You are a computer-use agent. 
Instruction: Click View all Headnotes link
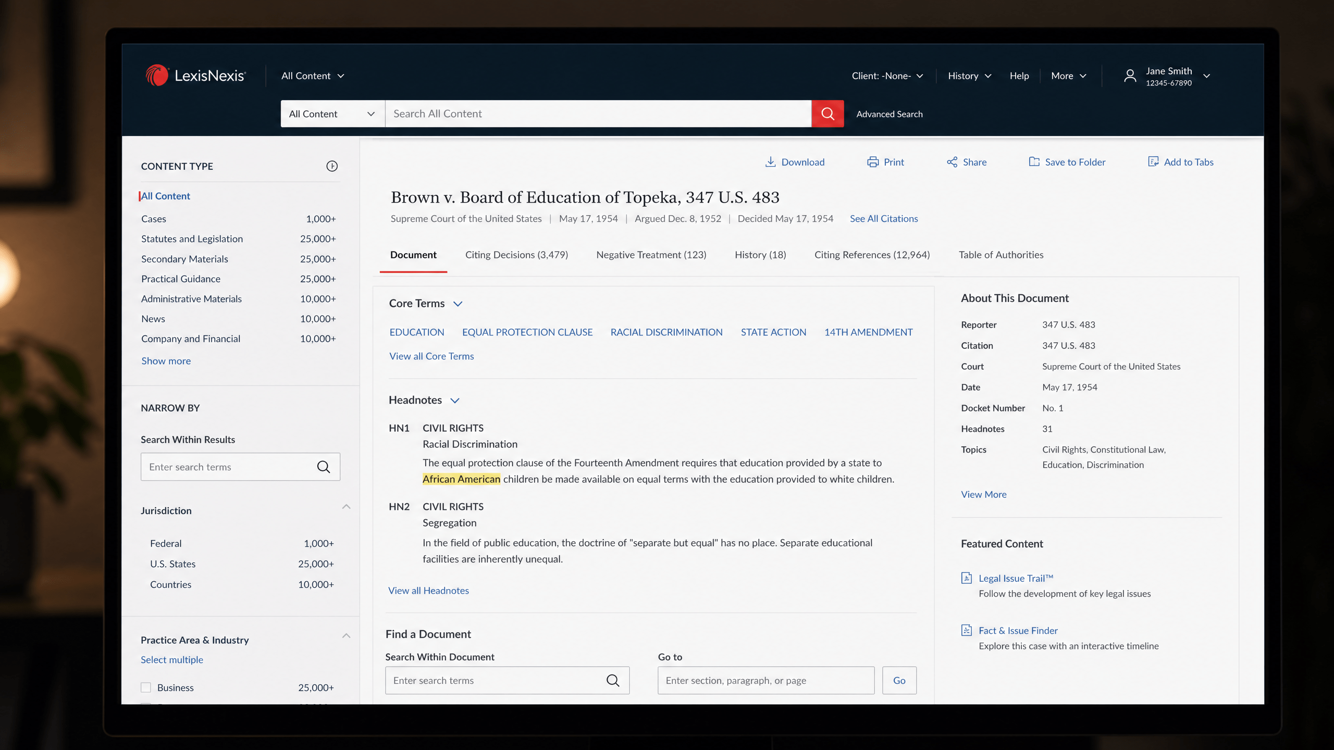[428, 591]
